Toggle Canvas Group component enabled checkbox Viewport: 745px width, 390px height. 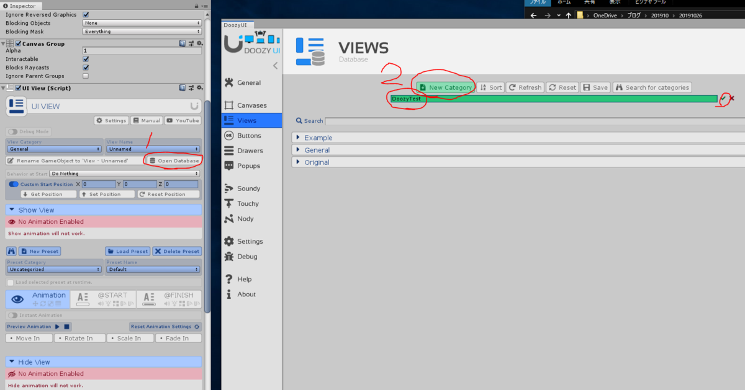[x=18, y=43]
